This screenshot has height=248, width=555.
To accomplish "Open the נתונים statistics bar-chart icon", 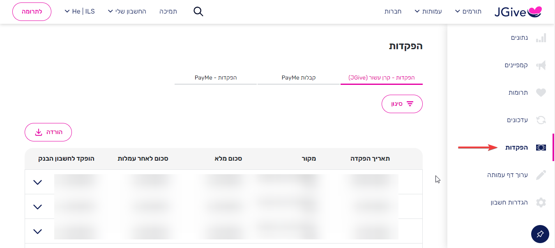I will tap(541, 38).
